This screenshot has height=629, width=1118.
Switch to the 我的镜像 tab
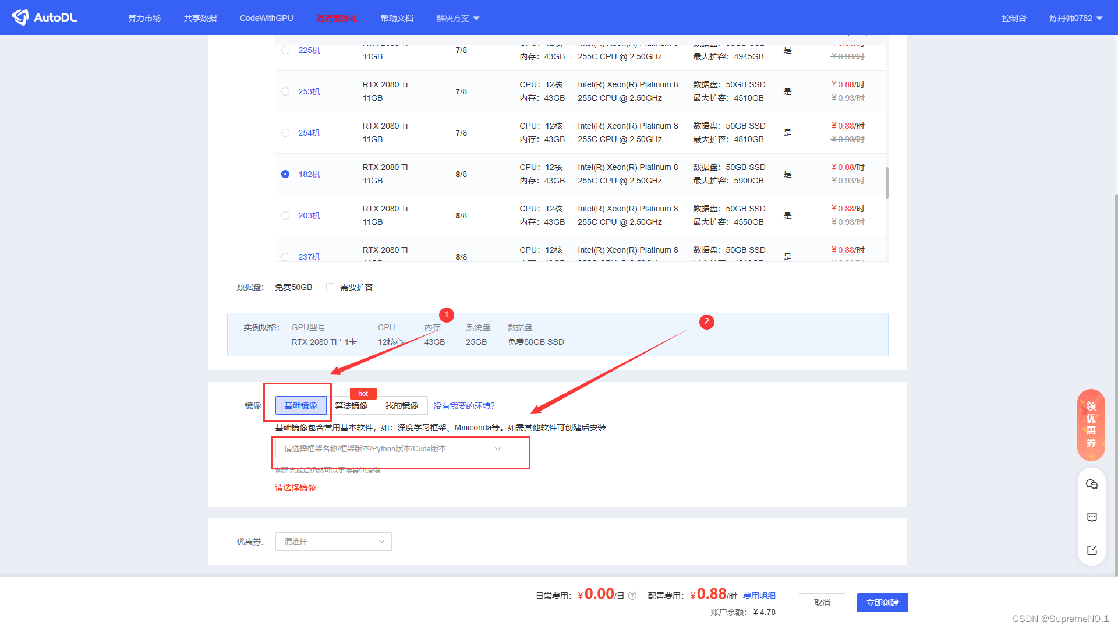(402, 405)
